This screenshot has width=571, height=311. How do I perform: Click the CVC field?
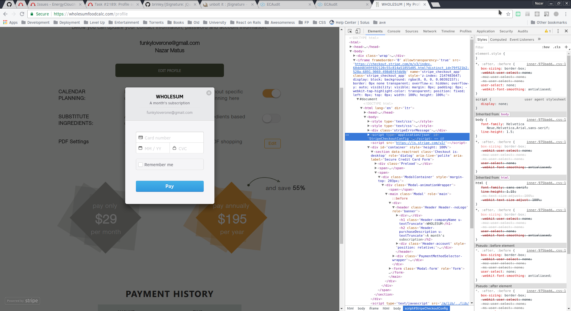point(187,148)
